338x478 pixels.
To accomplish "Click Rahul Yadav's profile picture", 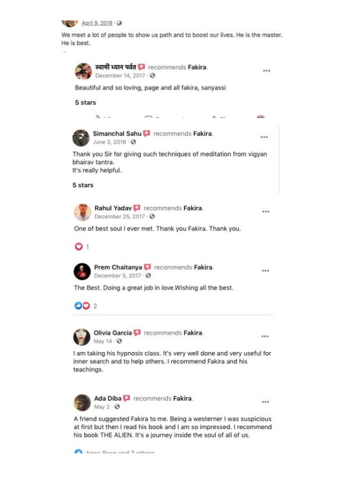I will pyautogui.click(x=82, y=212).
